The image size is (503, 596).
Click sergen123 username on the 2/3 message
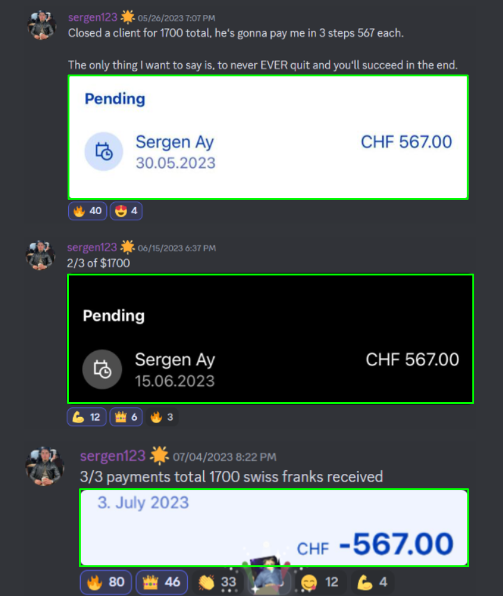[x=92, y=247]
